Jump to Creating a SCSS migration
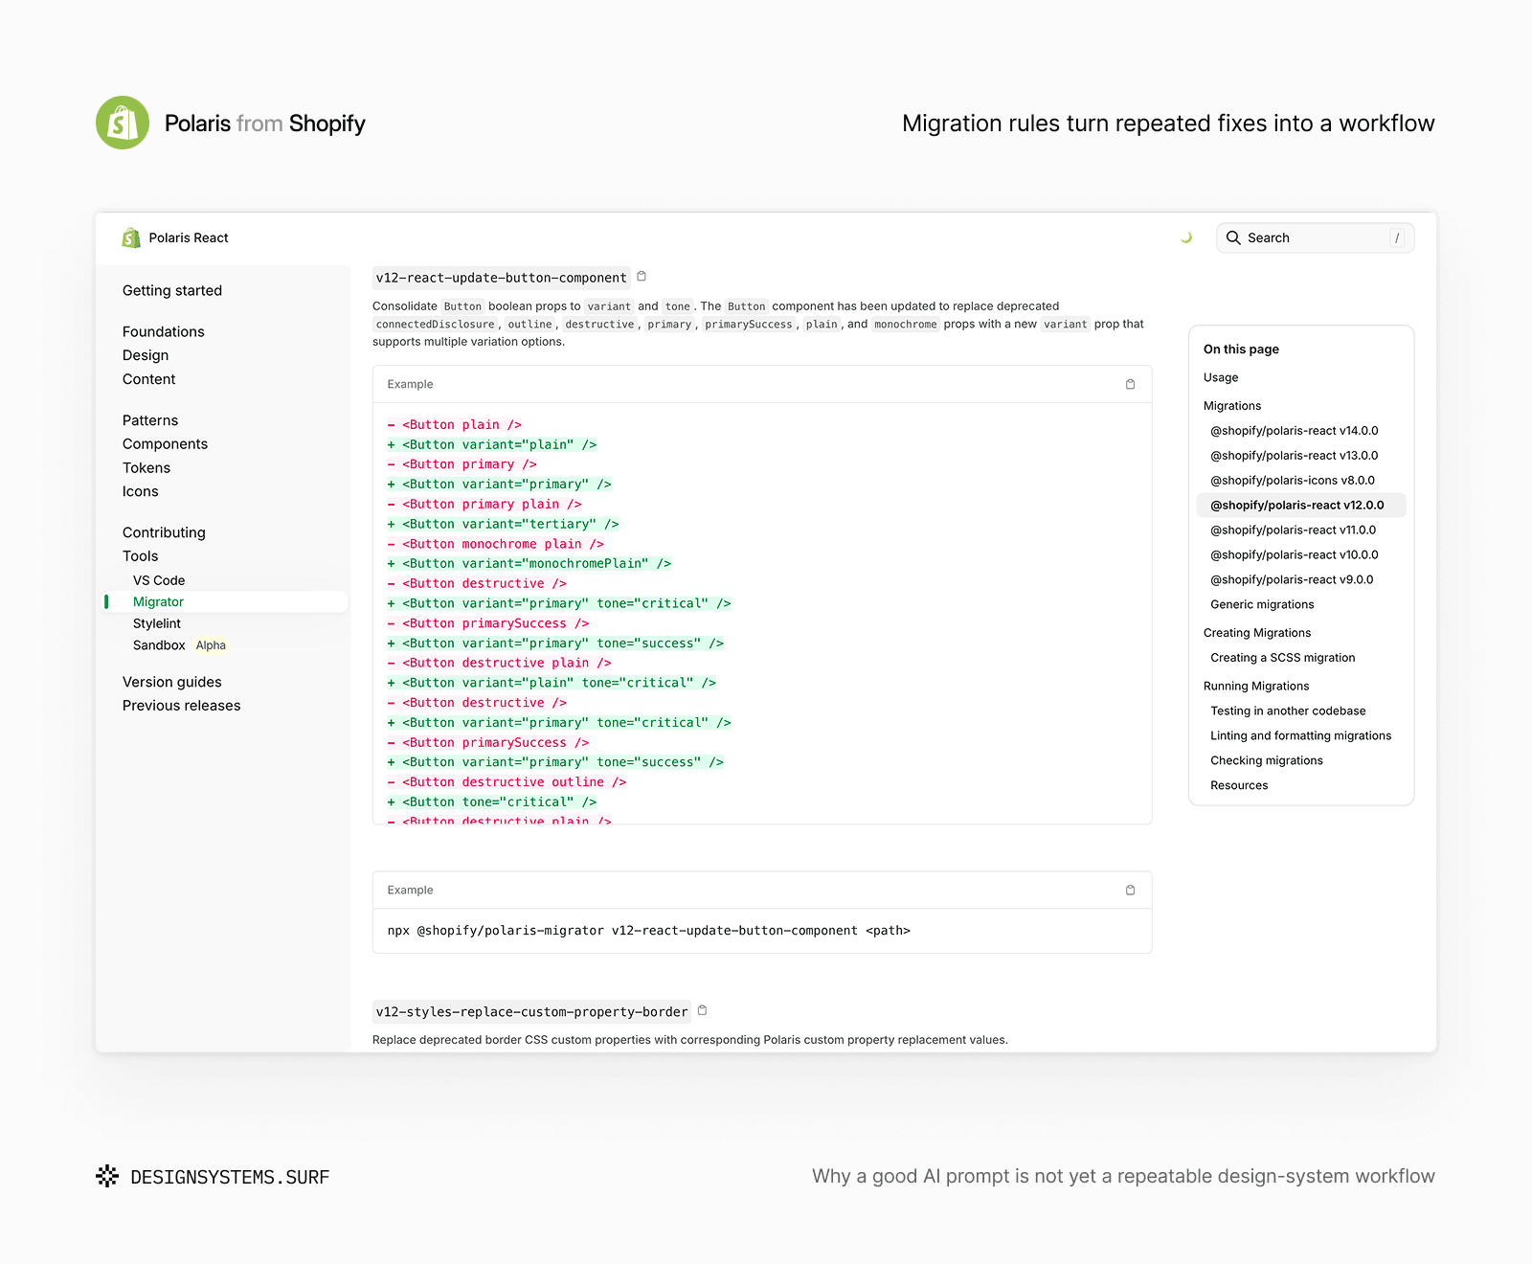The image size is (1532, 1264). (1283, 658)
